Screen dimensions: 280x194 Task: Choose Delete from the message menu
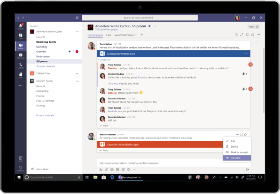coord(237,147)
